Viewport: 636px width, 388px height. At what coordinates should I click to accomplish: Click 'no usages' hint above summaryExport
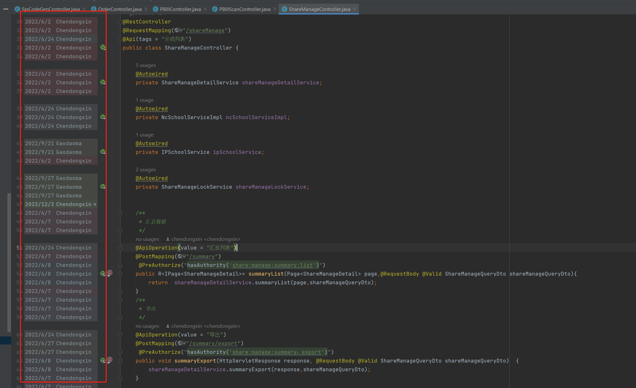[x=147, y=326]
